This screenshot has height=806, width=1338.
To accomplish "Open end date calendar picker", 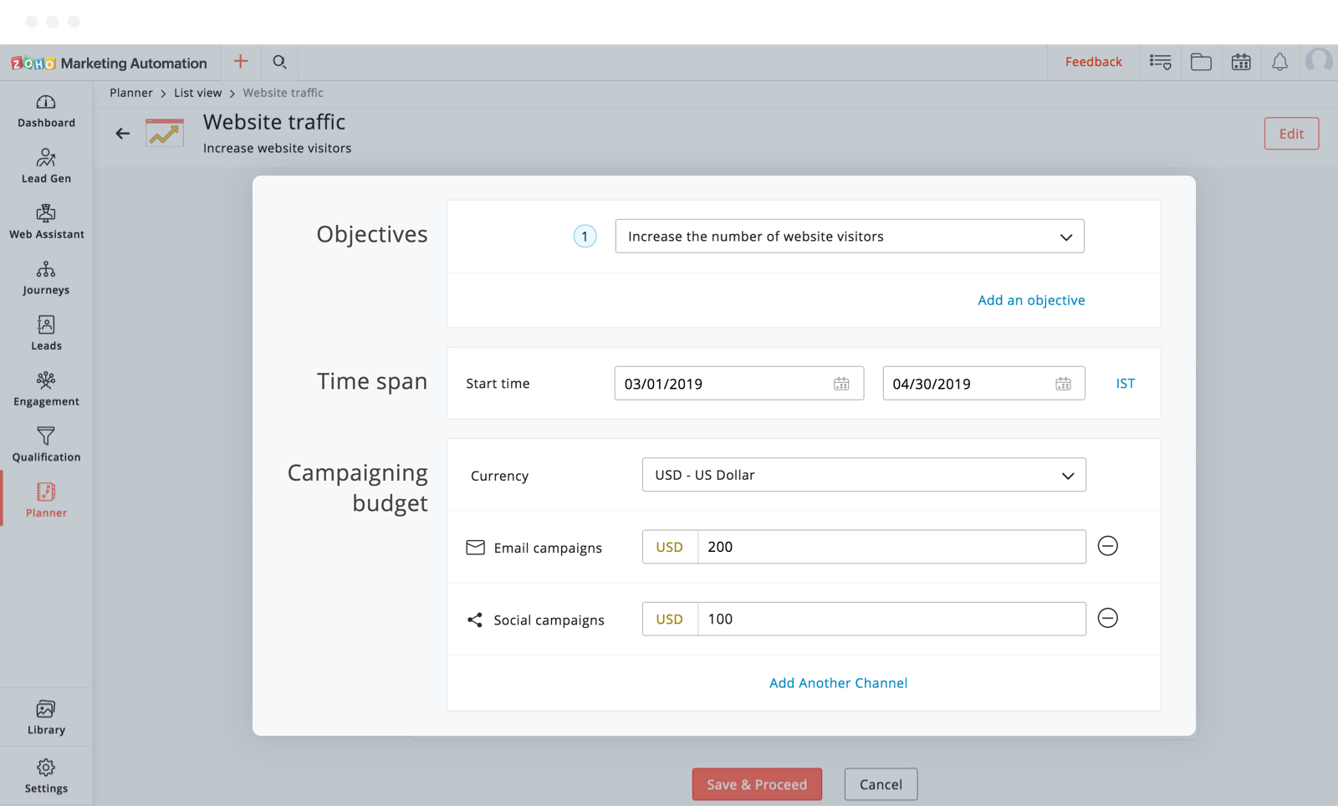I will coord(1063,384).
